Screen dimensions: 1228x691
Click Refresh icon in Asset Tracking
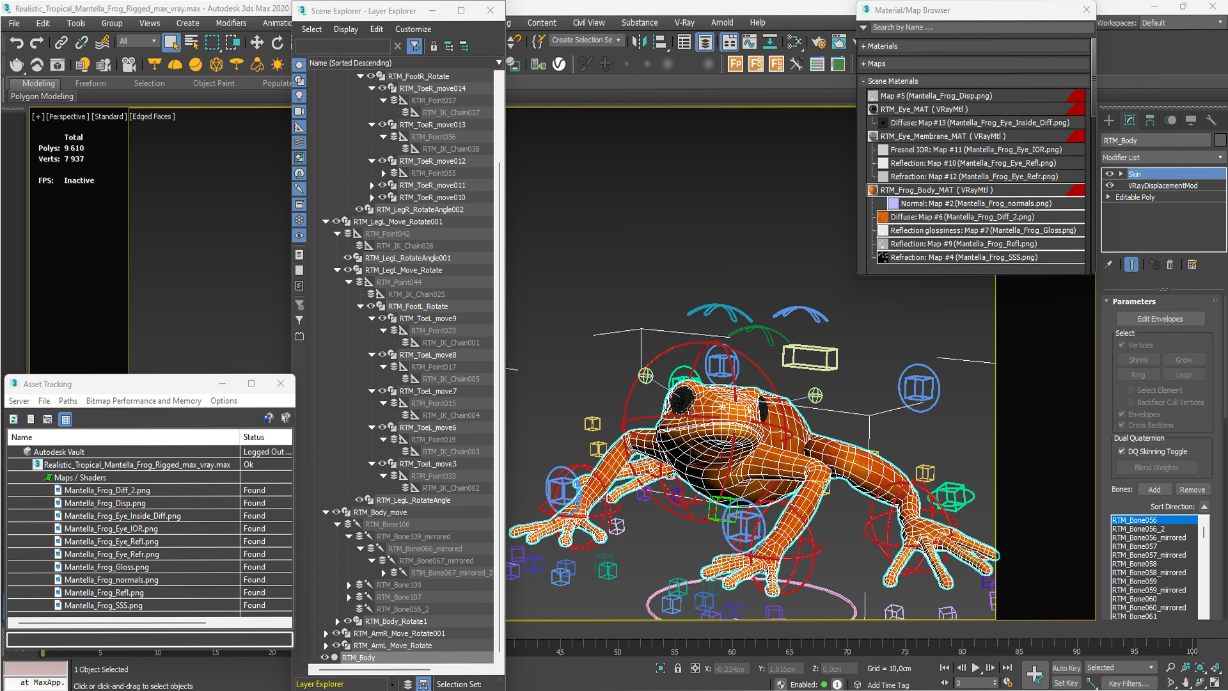coord(13,419)
